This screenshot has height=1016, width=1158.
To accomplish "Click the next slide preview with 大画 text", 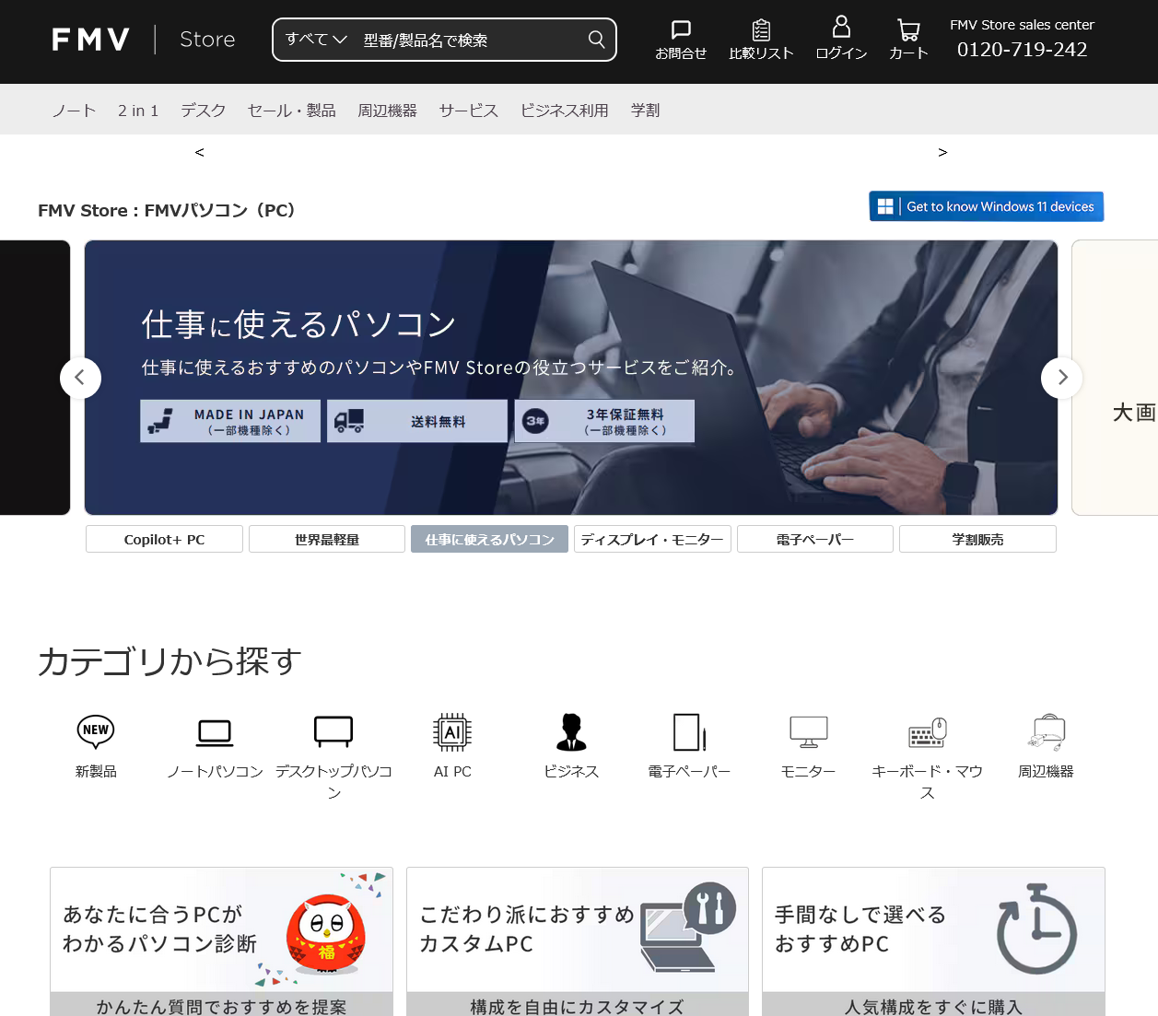I will click(x=1115, y=378).
